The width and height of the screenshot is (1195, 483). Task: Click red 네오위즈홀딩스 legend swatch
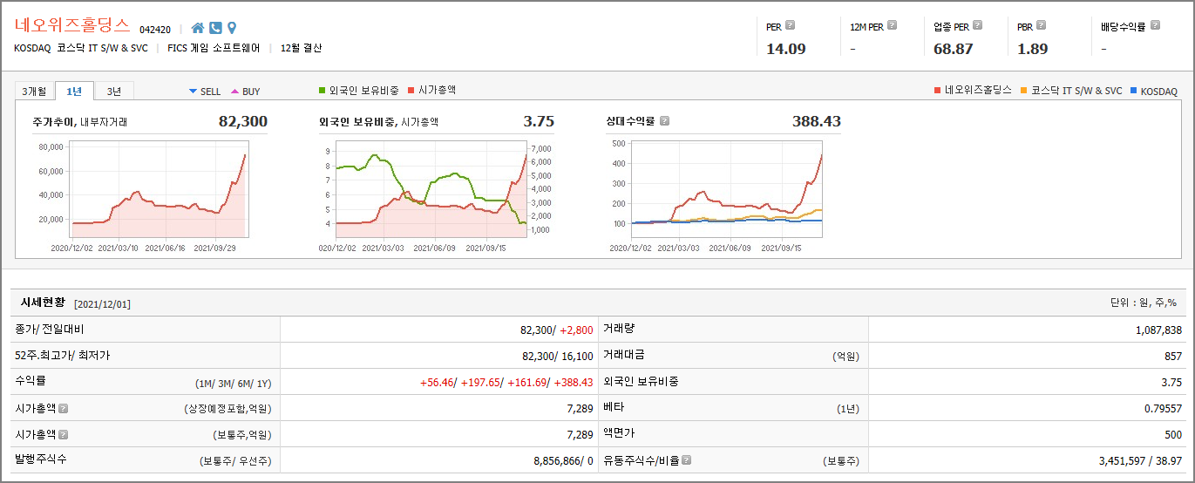pyautogui.click(x=937, y=91)
